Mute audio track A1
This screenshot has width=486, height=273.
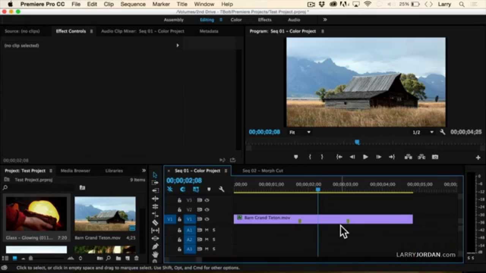click(x=207, y=230)
